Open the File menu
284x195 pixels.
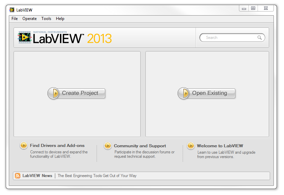click(15, 19)
